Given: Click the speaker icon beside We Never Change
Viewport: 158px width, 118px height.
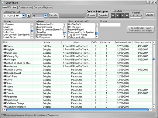Looking at the screenshot, I should (4, 103).
